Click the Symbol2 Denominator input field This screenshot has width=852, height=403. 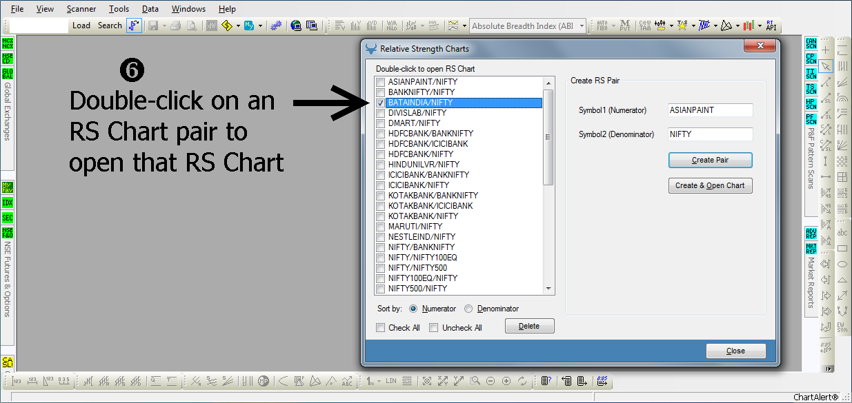tap(711, 134)
